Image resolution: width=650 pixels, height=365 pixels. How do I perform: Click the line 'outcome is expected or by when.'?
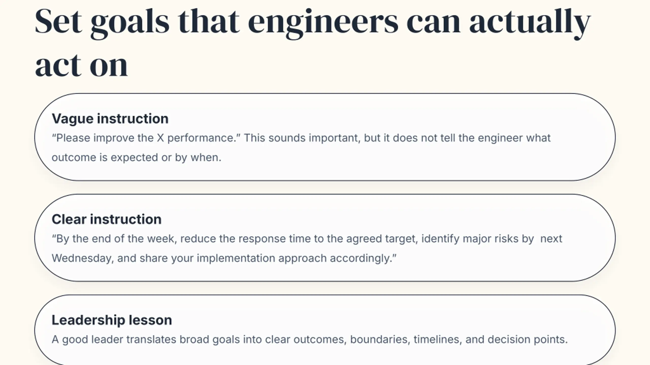tap(137, 158)
